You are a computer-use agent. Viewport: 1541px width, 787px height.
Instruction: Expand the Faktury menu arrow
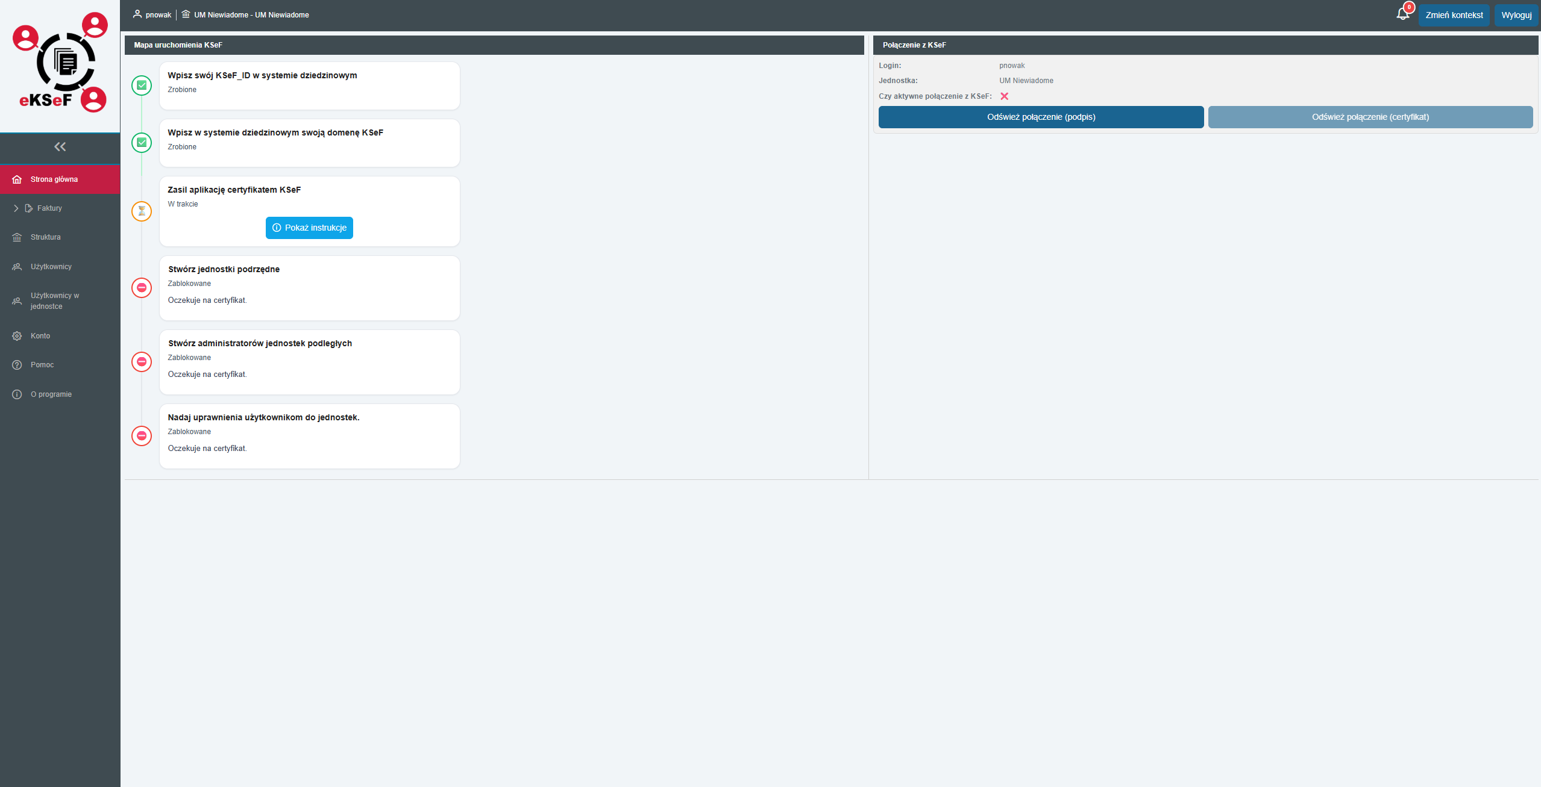point(16,208)
